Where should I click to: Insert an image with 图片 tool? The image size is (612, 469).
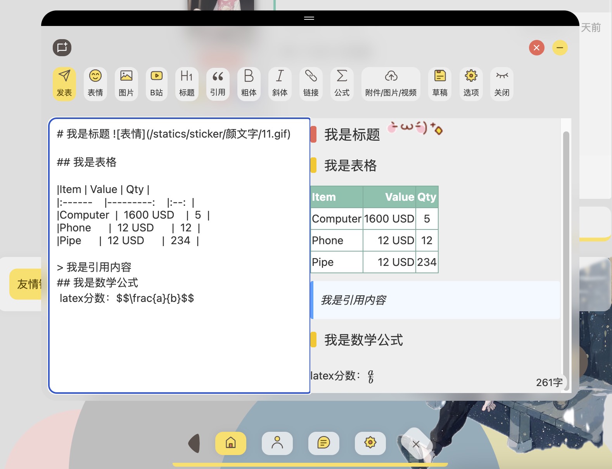pyautogui.click(x=126, y=83)
